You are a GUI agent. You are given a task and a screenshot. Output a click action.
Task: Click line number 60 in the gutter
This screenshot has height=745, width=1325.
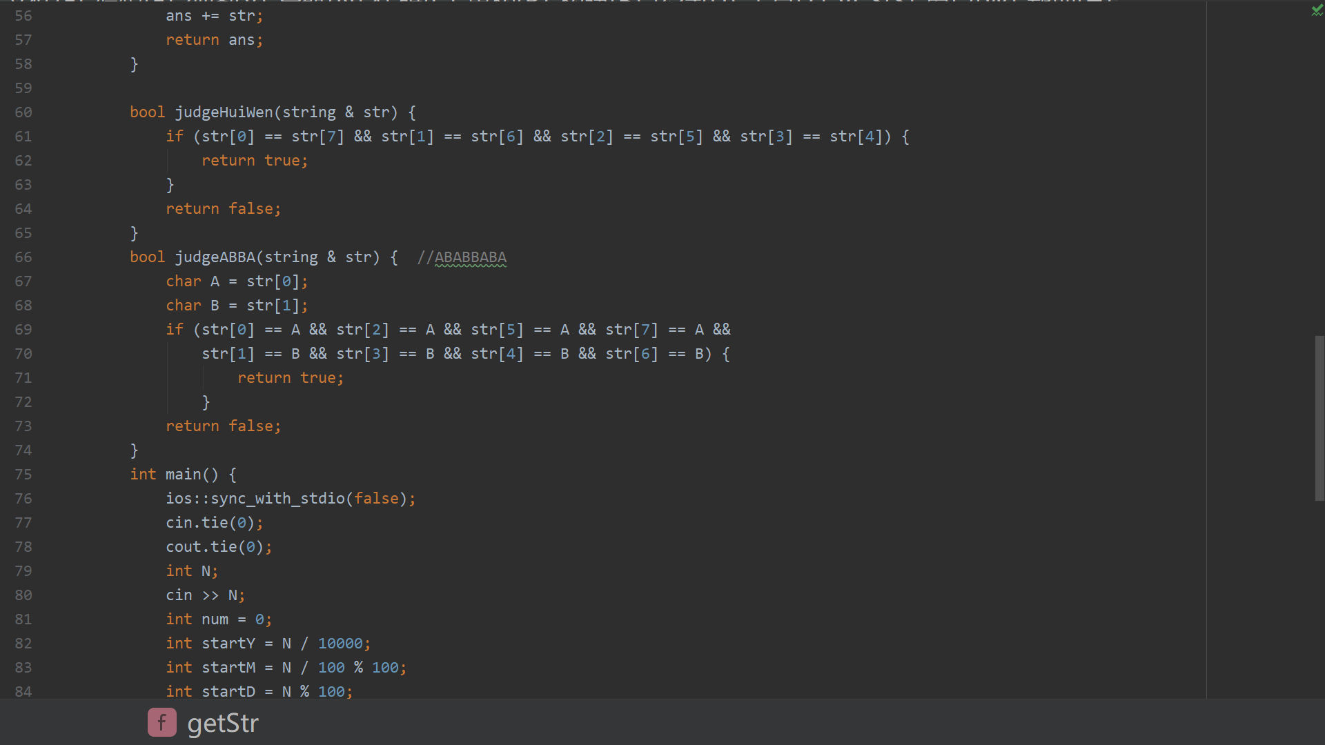[23, 112]
